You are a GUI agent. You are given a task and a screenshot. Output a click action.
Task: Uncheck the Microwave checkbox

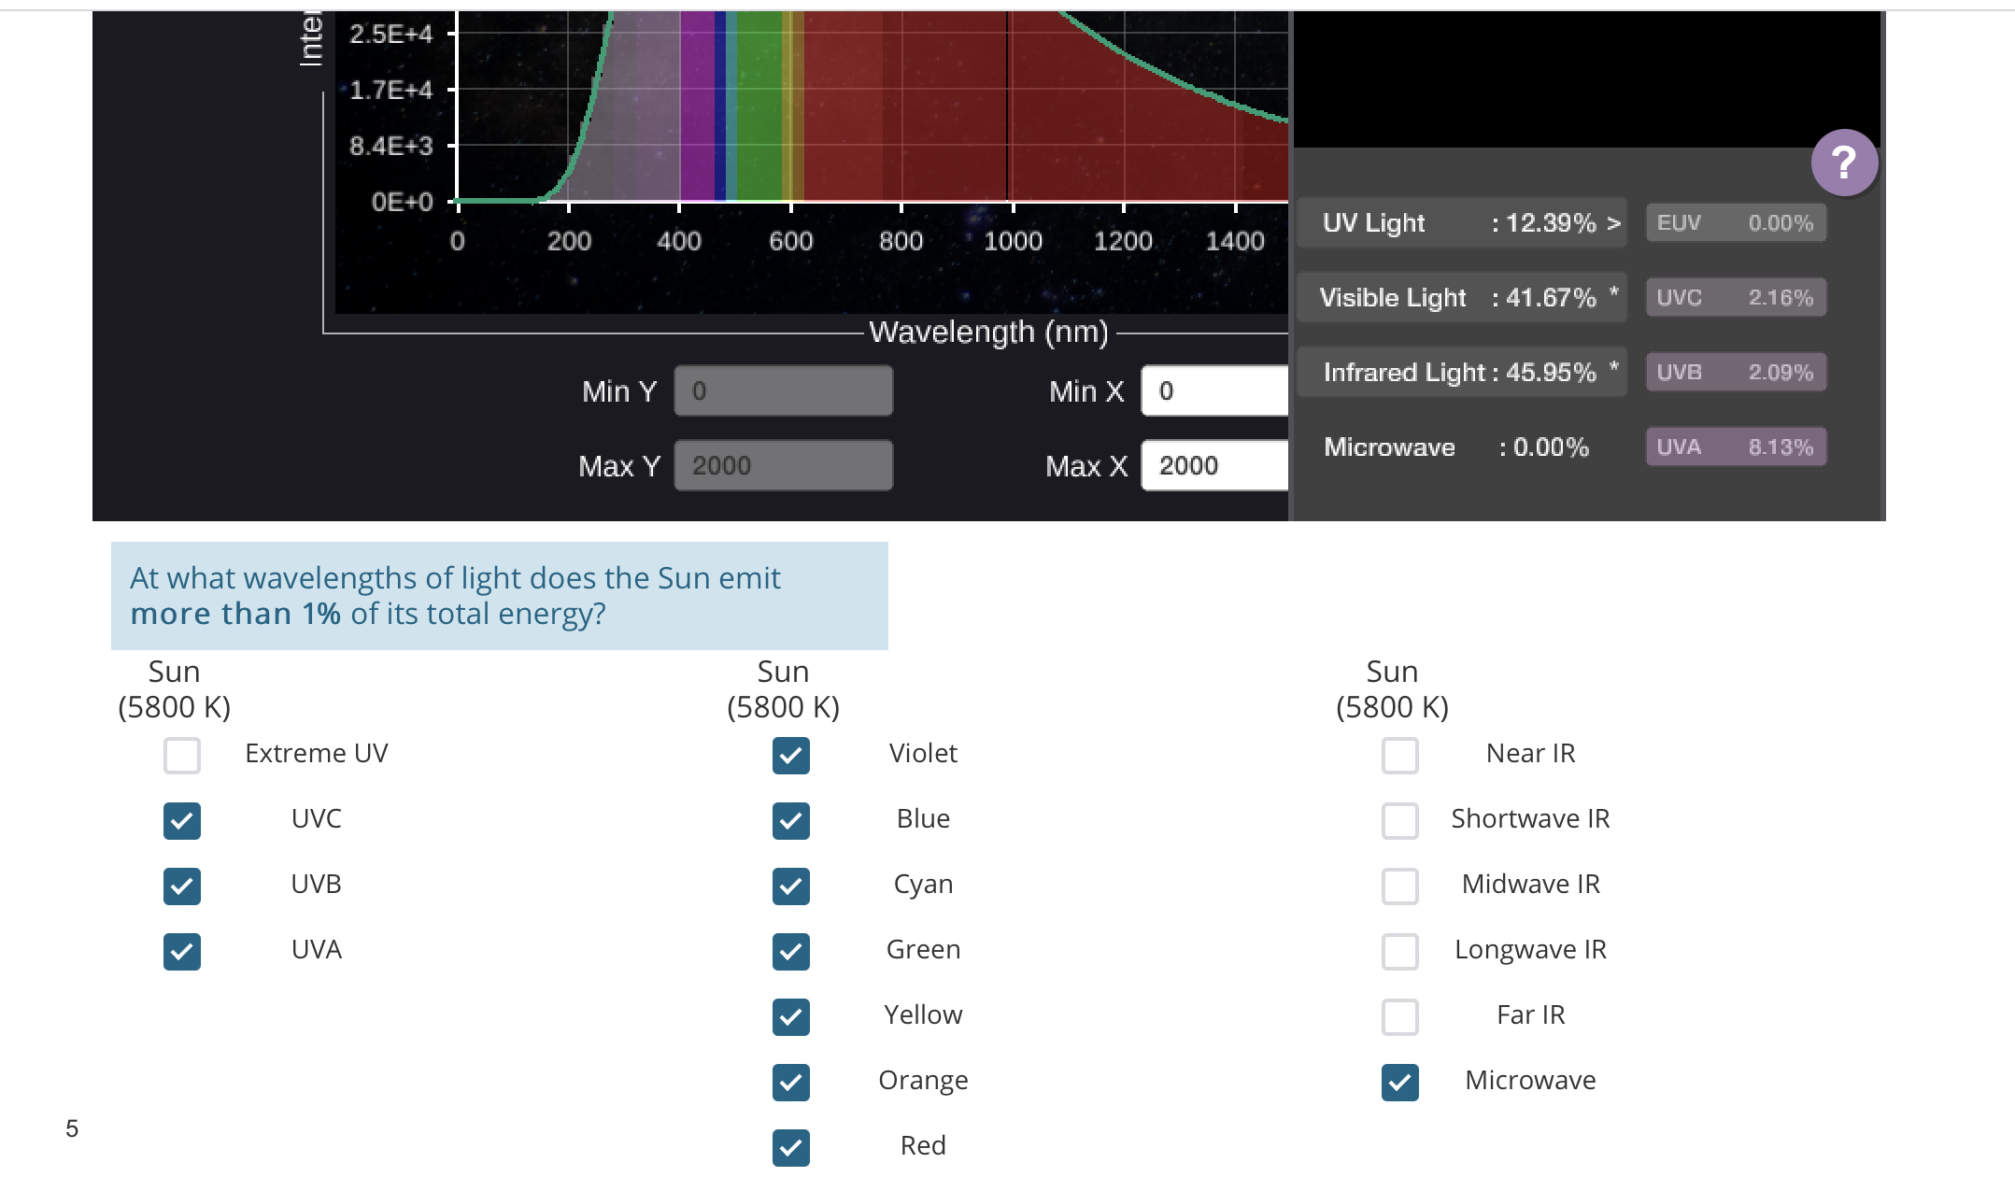tap(1399, 1082)
